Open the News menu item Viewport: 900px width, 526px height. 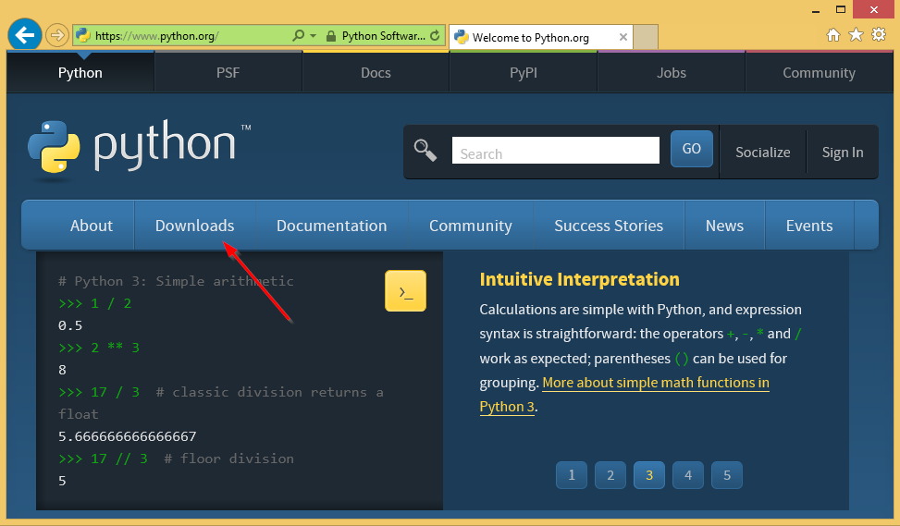click(724, 226)
